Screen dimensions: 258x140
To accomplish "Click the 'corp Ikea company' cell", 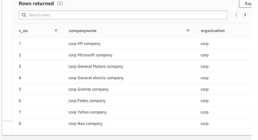I will pyautogui.click(x=85, y=124).
